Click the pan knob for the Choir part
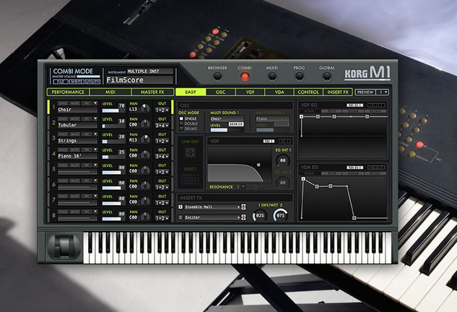 click(x=145, y=108)
